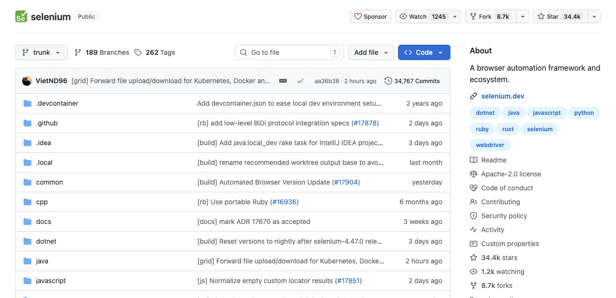Click the docs folder icon

(27, 222)
